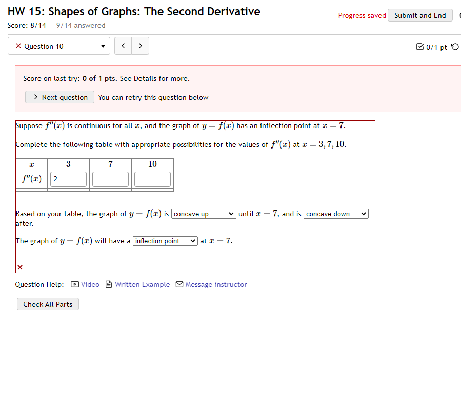Click the Next question button

point(59,97)
